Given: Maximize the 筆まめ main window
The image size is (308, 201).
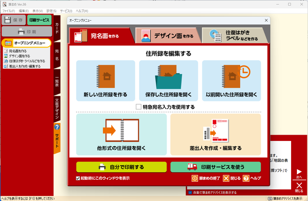Looking at the screenshot, I should (290, 4).
